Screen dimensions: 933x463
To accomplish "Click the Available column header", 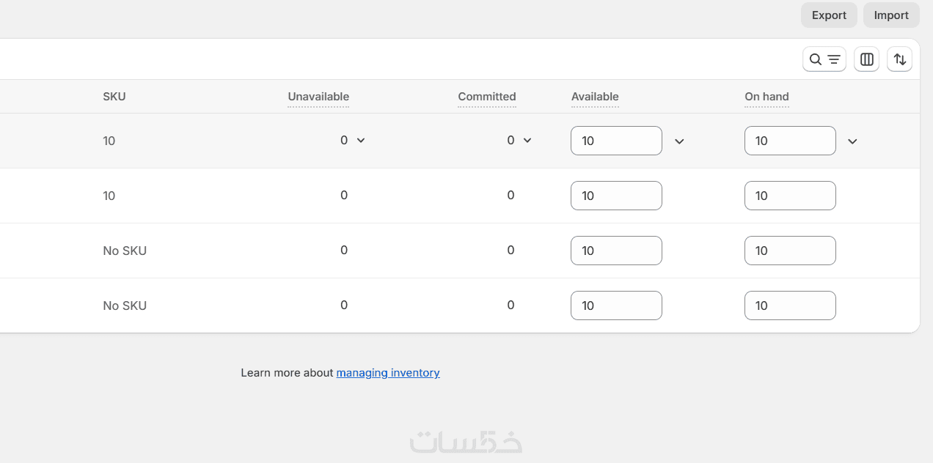I will (595, 97).
